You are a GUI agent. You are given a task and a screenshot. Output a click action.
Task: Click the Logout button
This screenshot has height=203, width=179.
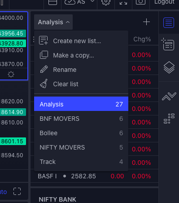point(164,2)
